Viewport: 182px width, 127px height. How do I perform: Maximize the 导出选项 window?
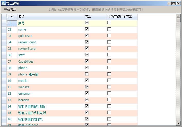click(174, 3)
